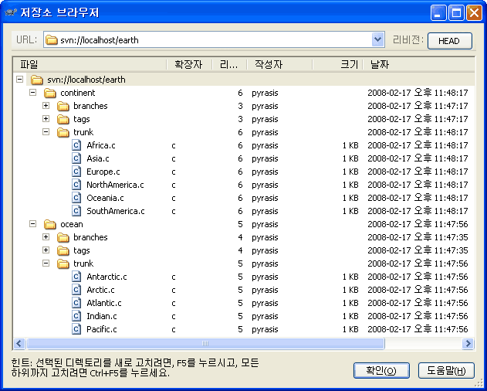Expand tags folder under ocean
487x391 pixels.
(x=46, y=250)
